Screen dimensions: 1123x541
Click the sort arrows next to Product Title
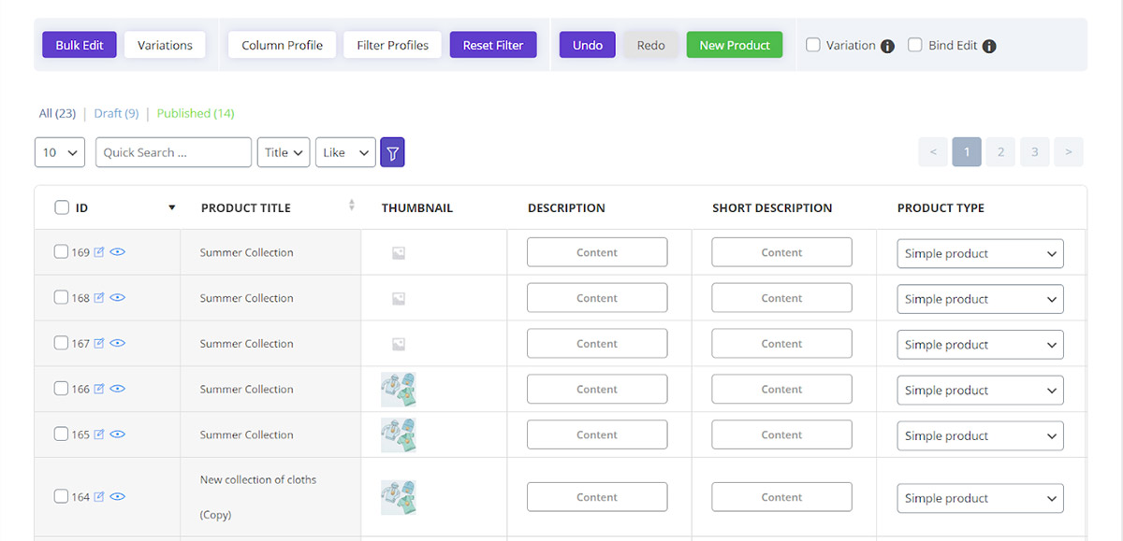tap(352, 206)
